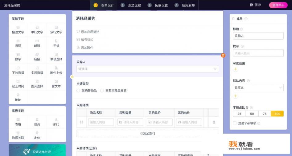
Task: Add the 下拉选择 dropdown field type
Action: (x=18, y=70)
